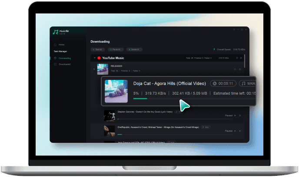Click the Stephen Sanchez progress bar

(x=175, y=119)
